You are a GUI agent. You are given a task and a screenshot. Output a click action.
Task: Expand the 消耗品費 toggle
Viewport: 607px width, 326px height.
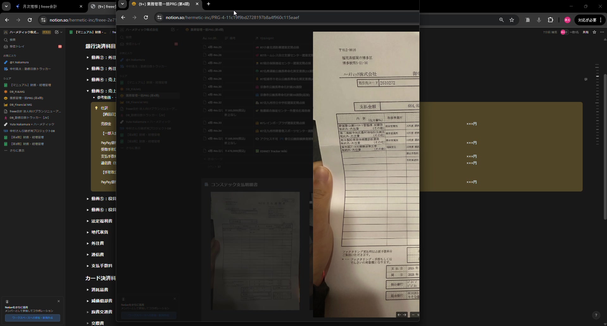88,290
